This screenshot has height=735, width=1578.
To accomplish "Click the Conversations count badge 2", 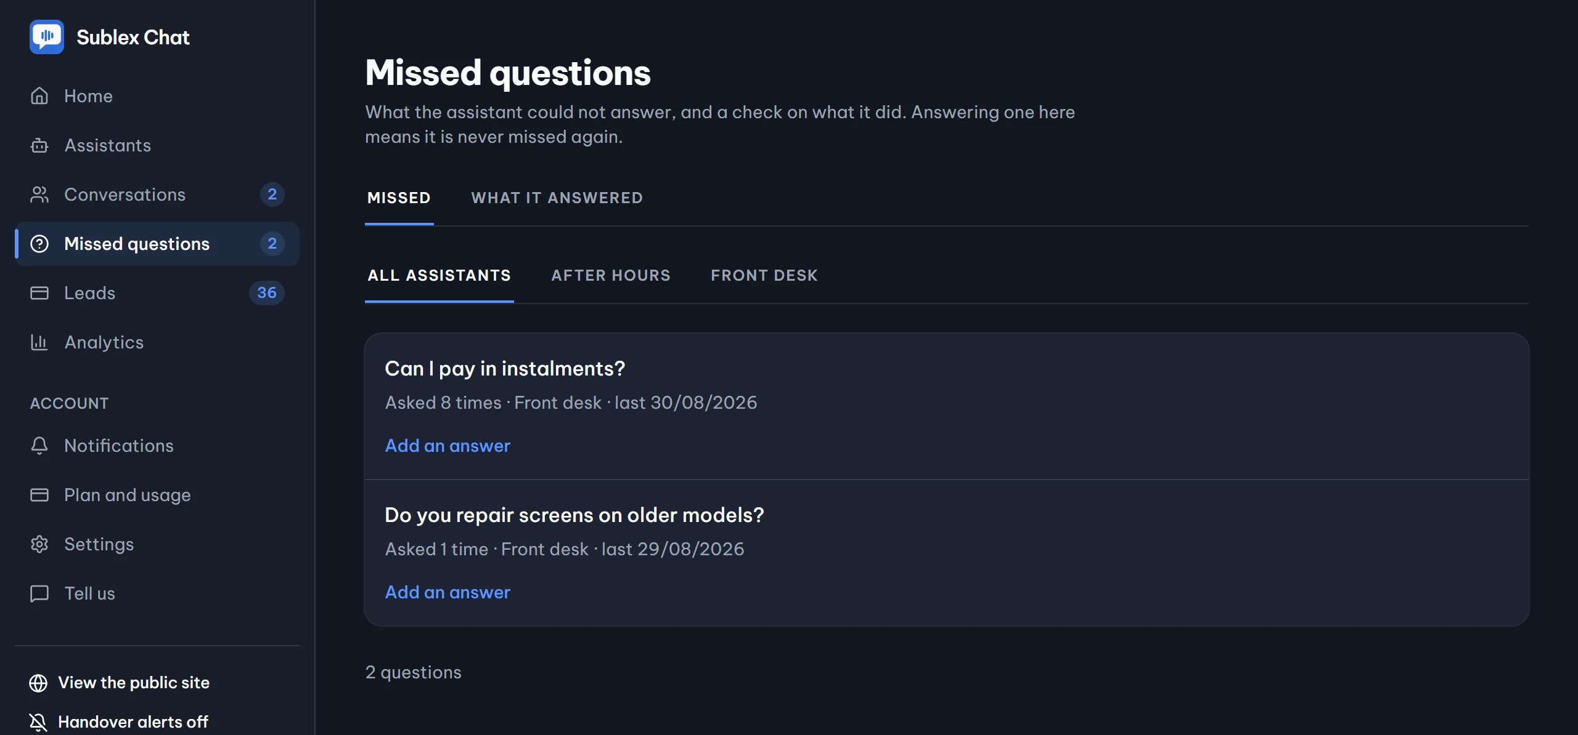I will click(272, 195).
